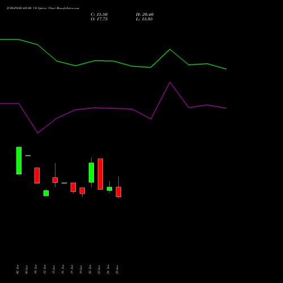Click the '02 Jan' date axis label

click(x=18, y=269)
